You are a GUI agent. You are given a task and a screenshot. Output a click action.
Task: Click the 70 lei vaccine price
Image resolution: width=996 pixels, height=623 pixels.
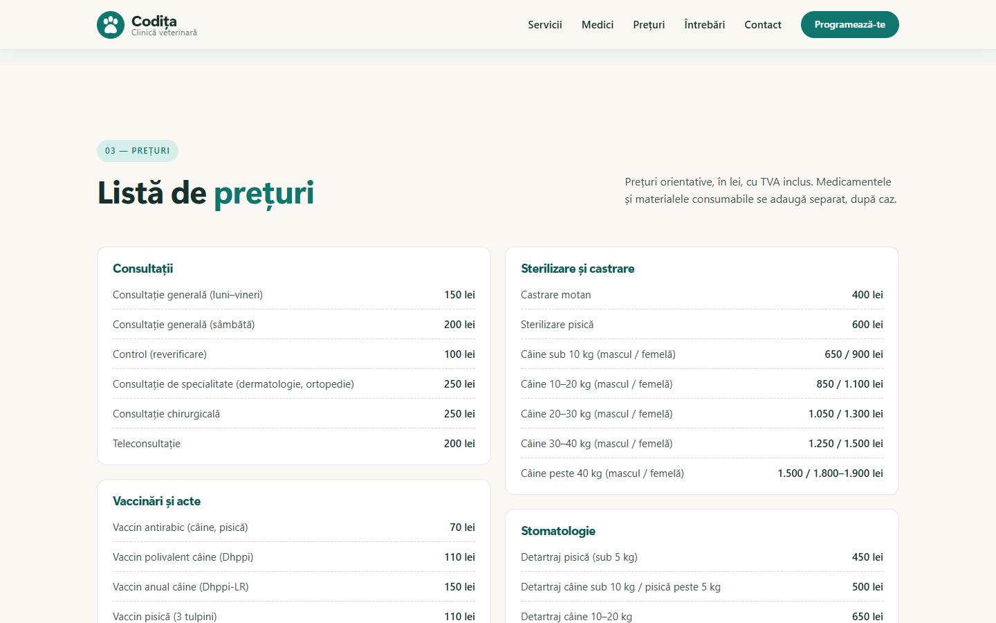(462, 527)
